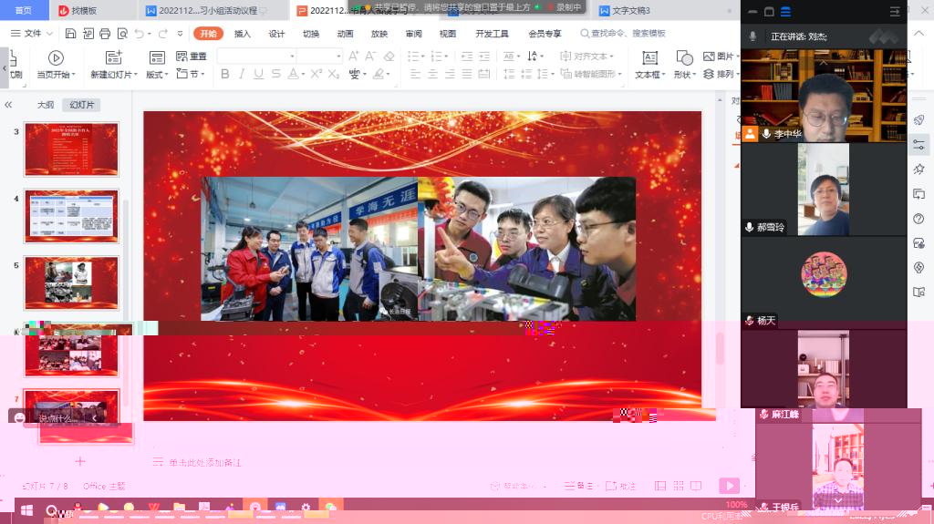Increase paragraph indent icon
This screenshot has height=524, width=934.
pyautogui.click(x=484, y=56)
